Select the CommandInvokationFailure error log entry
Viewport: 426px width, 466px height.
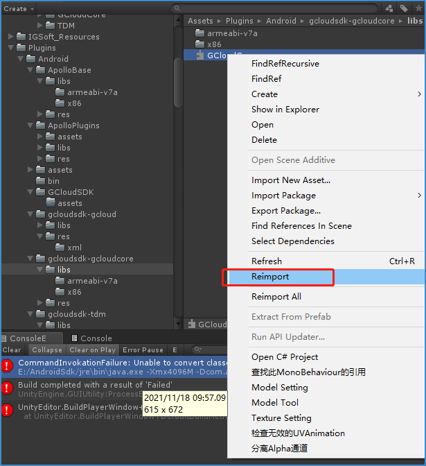pos(114,367)
